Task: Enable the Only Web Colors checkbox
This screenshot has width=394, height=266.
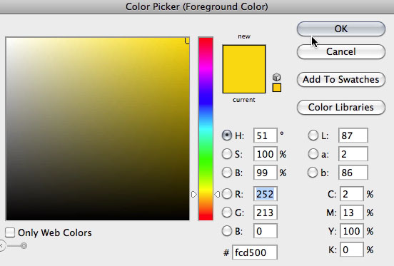Action: [10, 232]
